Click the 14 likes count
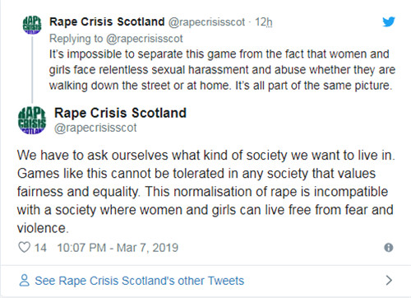Screen dimensions: 411x298 pyautogui.click(x=40, y=248)
